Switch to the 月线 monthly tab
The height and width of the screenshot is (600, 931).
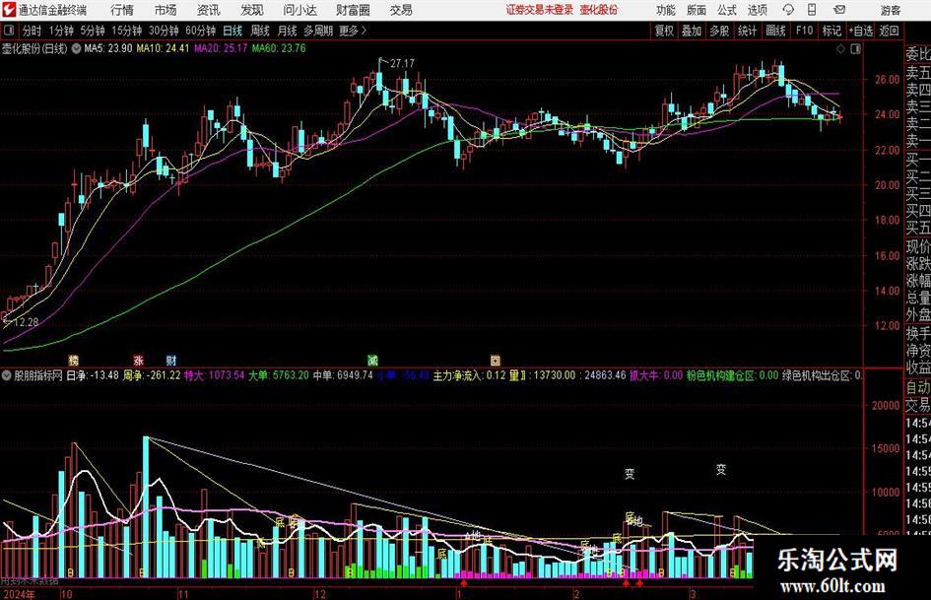pyautogui.click(x=288, y=31)
